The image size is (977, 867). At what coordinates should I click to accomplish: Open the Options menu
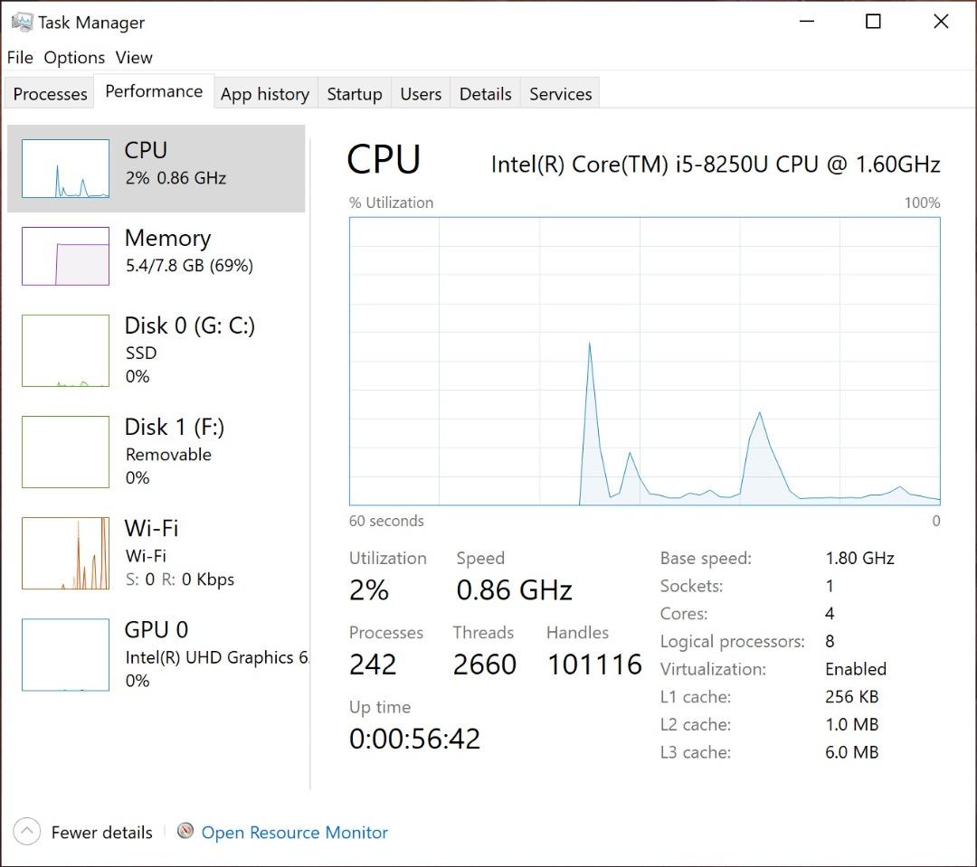click(x=74, y=57)
